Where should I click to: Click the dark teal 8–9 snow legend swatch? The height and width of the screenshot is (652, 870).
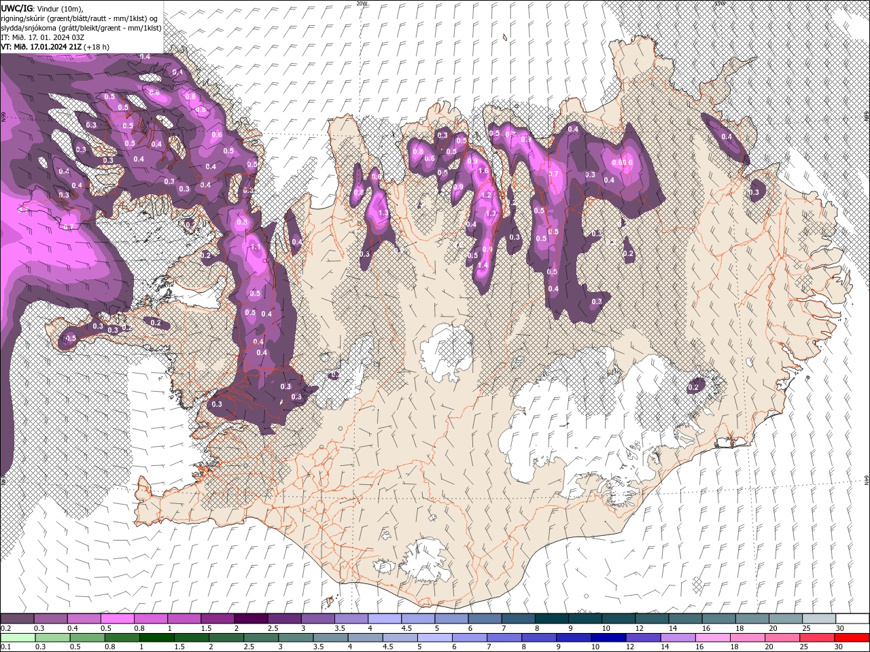pyautogui.click(x=552, y=619)
